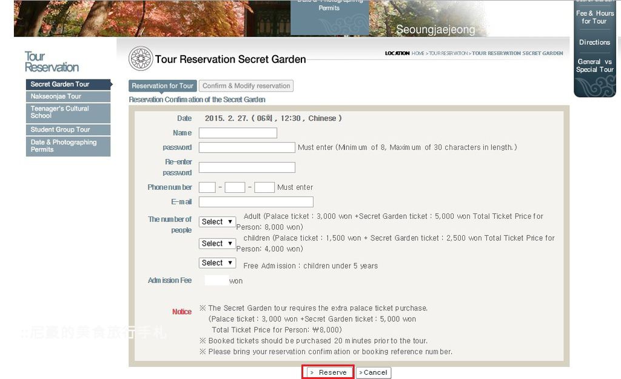Viewport: 621px width, 379px height.
Task: Click the 'Tour Reservation Secret Garden' title
Action: click(230, 59)
